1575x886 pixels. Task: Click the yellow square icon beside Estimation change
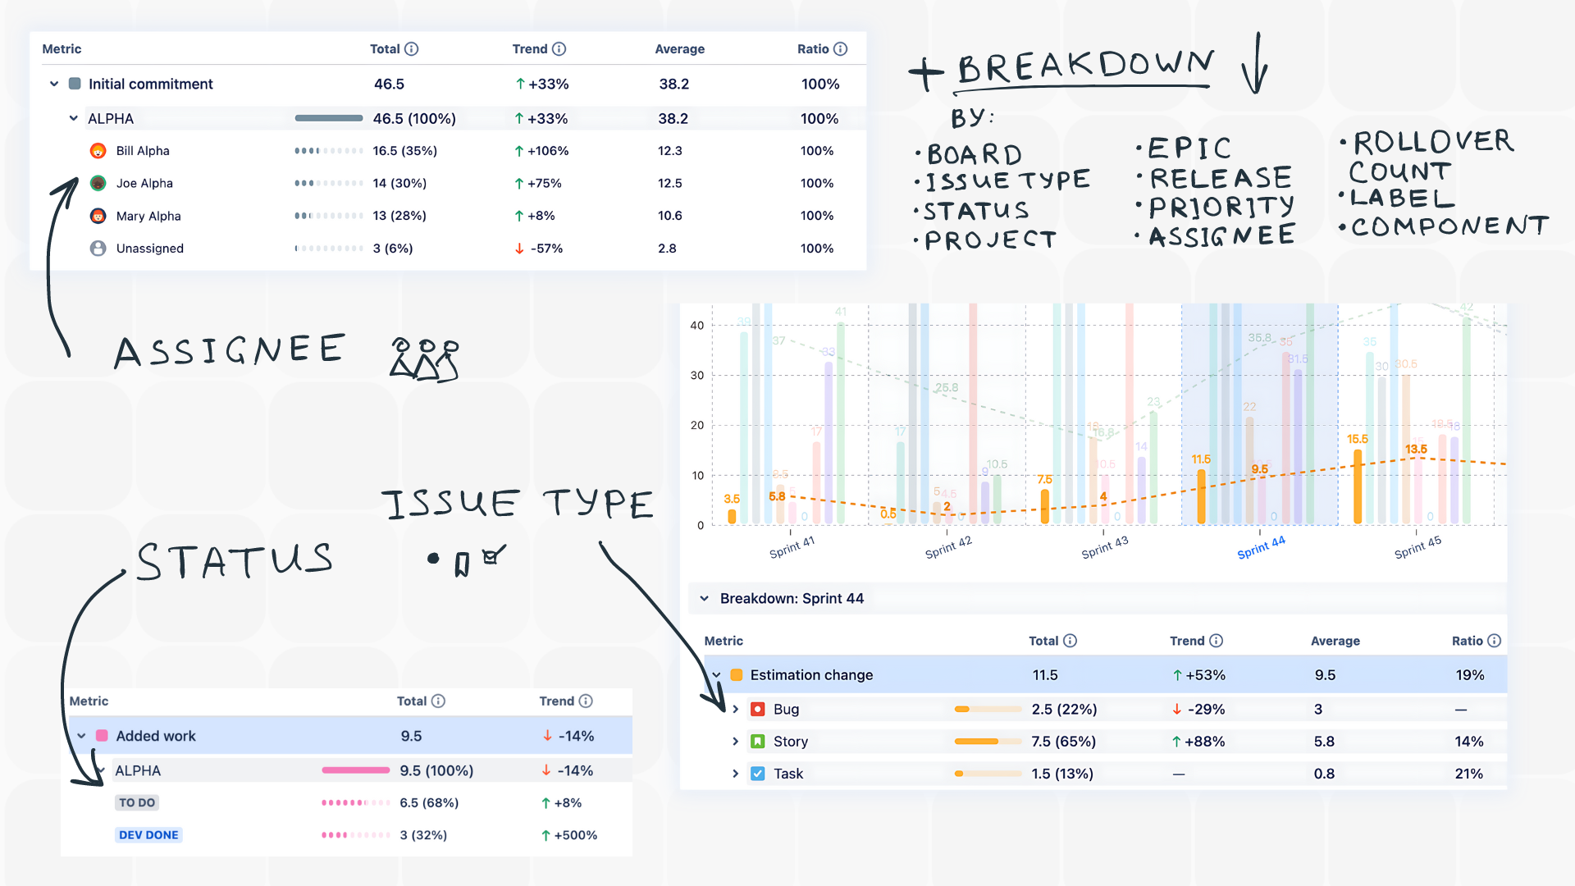click(736, 674)
